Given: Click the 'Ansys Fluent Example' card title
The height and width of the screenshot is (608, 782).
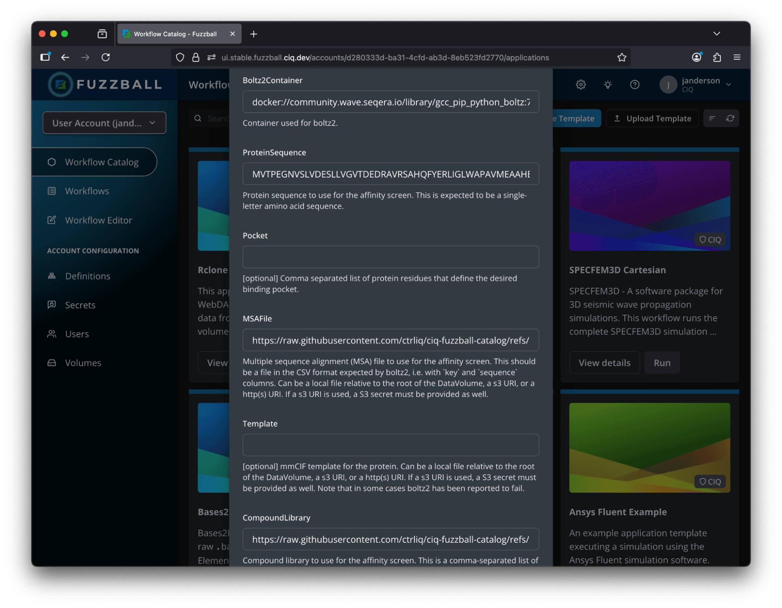Looking at the screenshot, I should [618, 512].
